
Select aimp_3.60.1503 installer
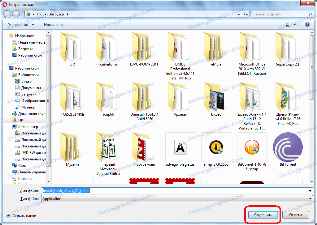(x=216, y=149)
